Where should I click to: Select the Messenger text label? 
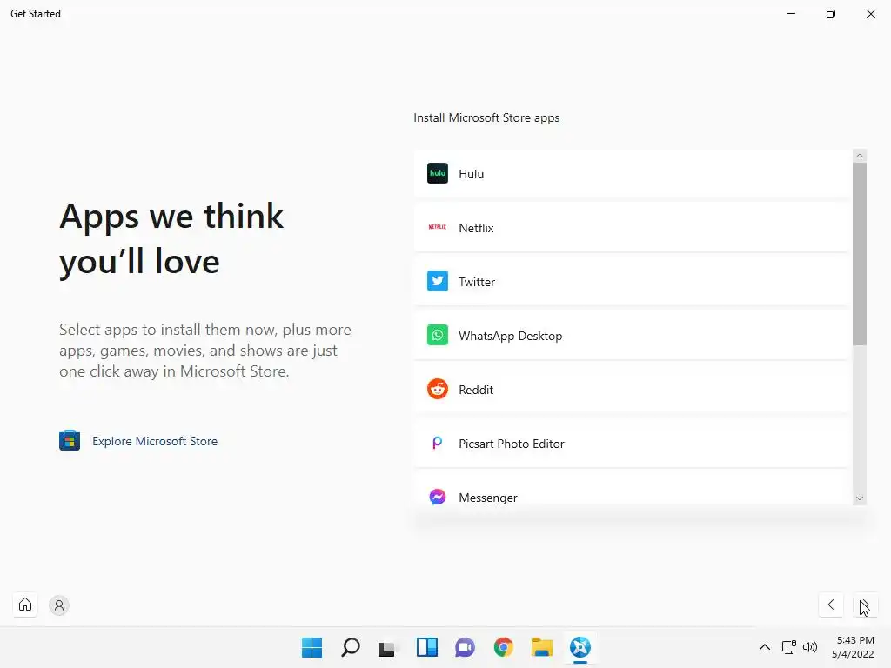487,498
